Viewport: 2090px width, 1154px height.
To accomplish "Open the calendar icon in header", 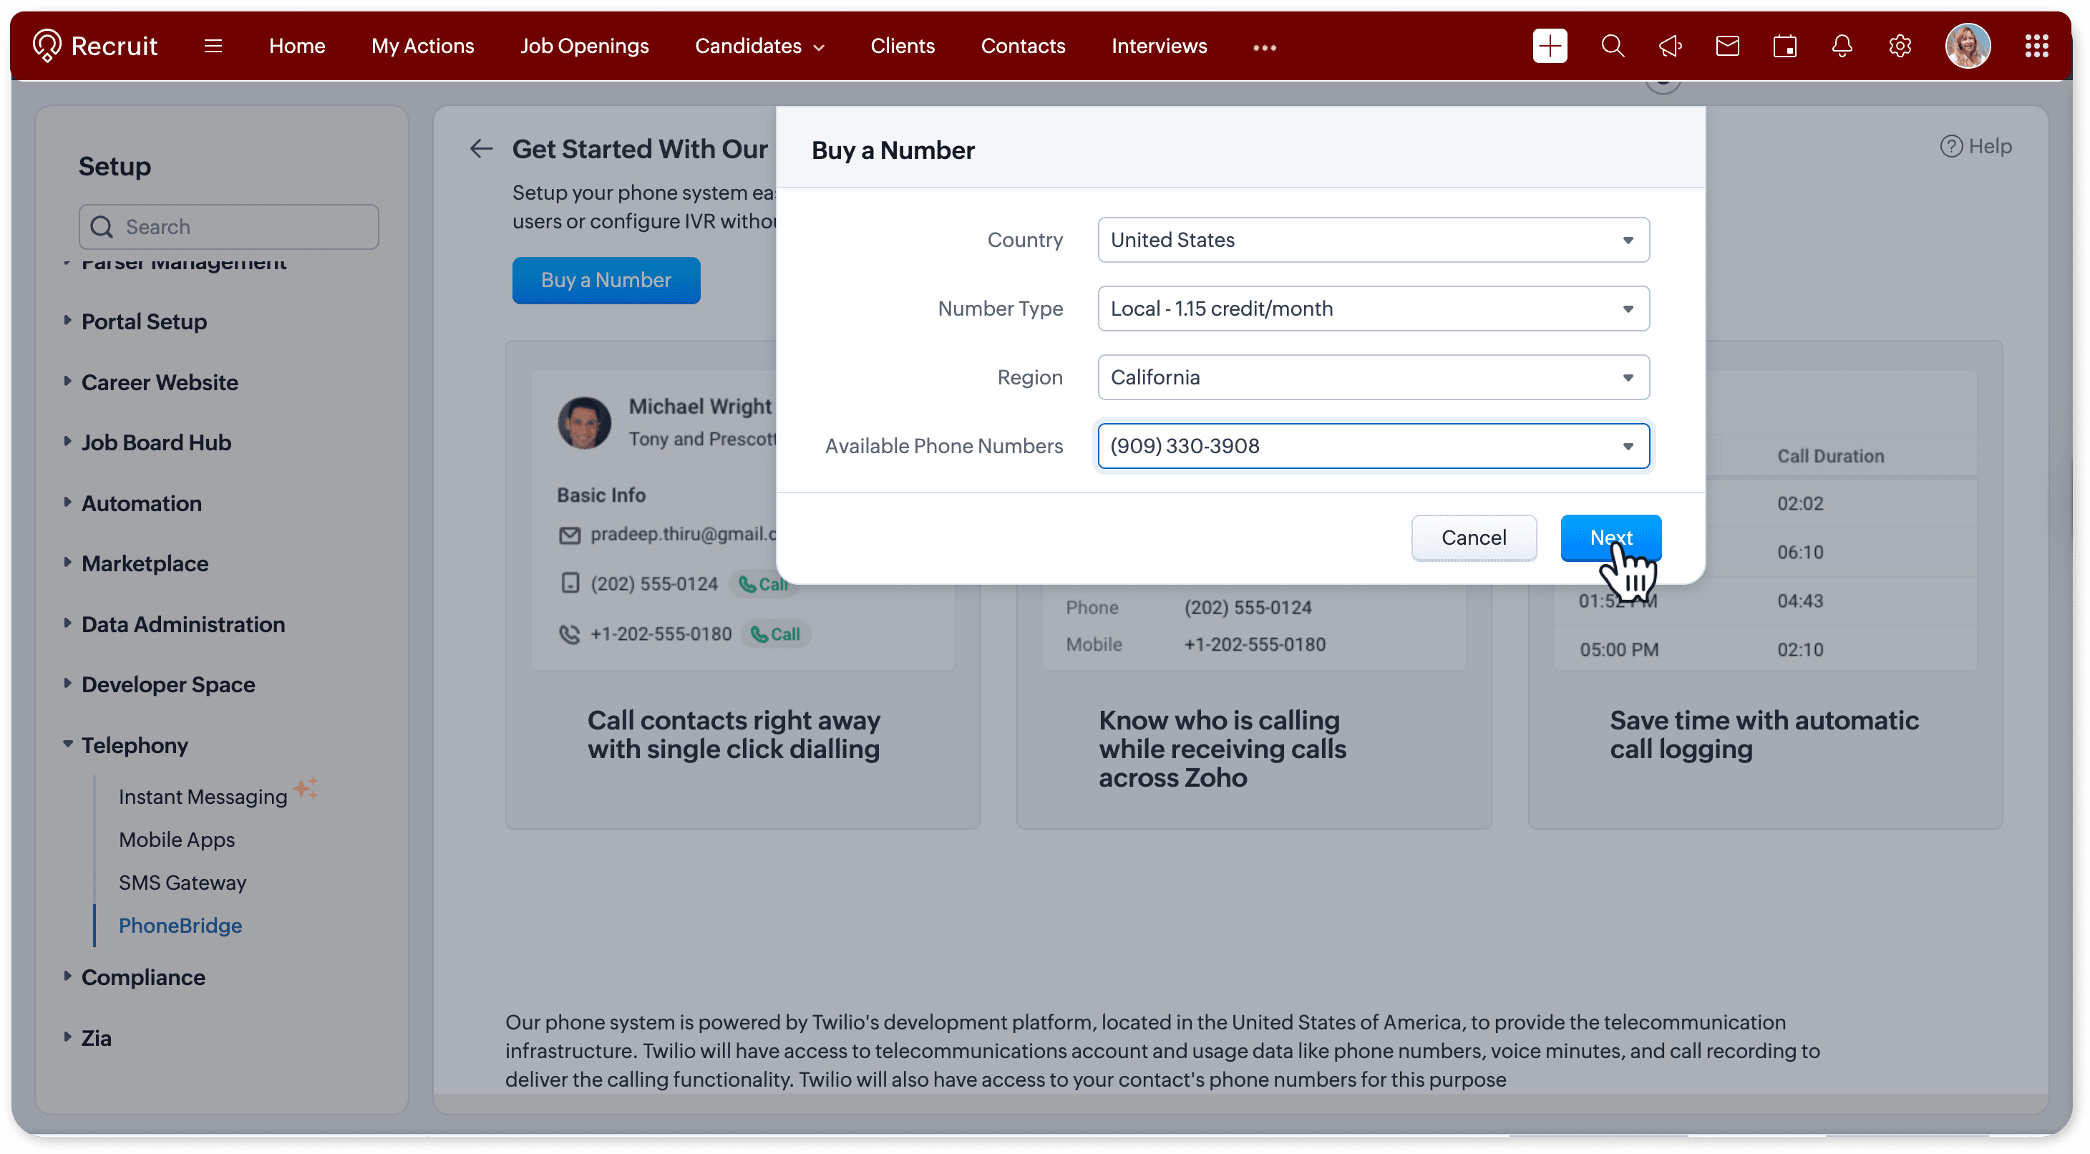I will pos(1784,47).
